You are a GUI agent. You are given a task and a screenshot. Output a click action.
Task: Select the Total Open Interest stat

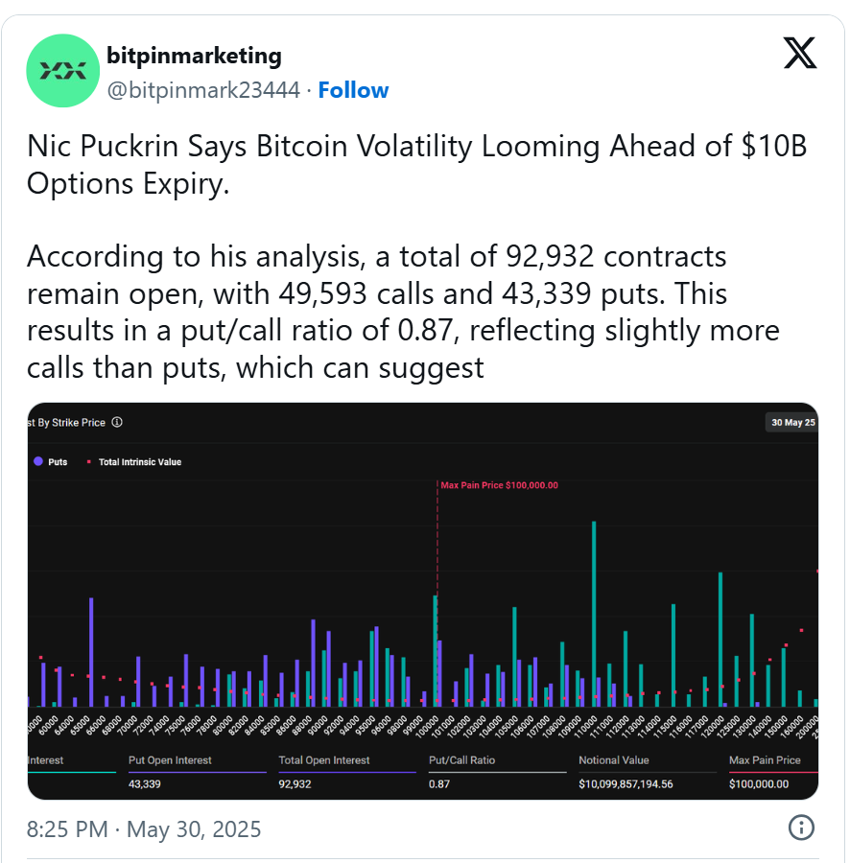click(324, 760)
